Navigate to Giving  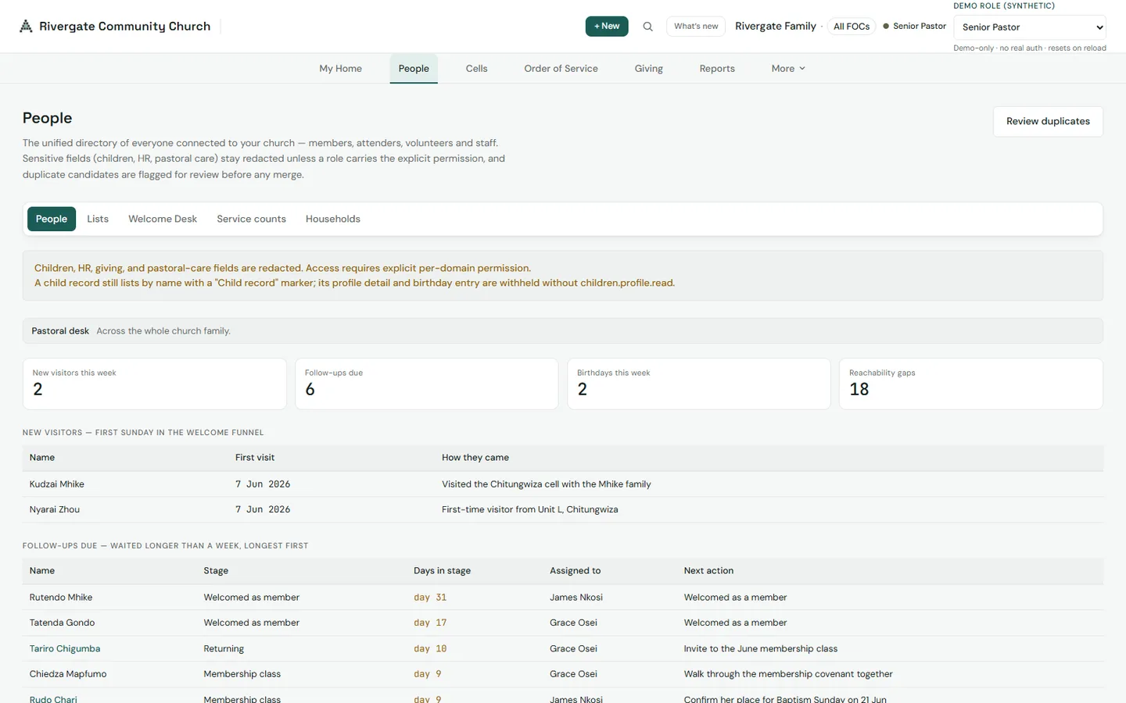(x=648, y=69)
